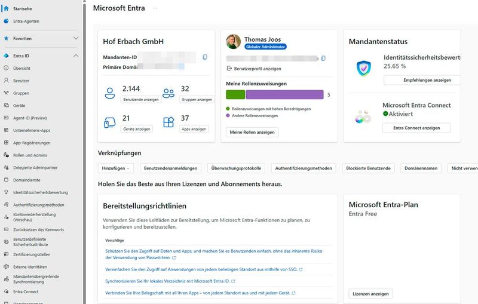Open Benutzendenanmeldungen shortcut
The width and height of the screenshot is (478, 304).
(170, 168)
